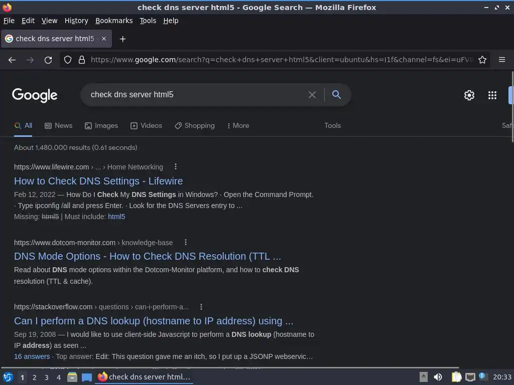Open 'DNS Mode Options' result link
Screen dimensions: 514x385
(x=148, y=256)
